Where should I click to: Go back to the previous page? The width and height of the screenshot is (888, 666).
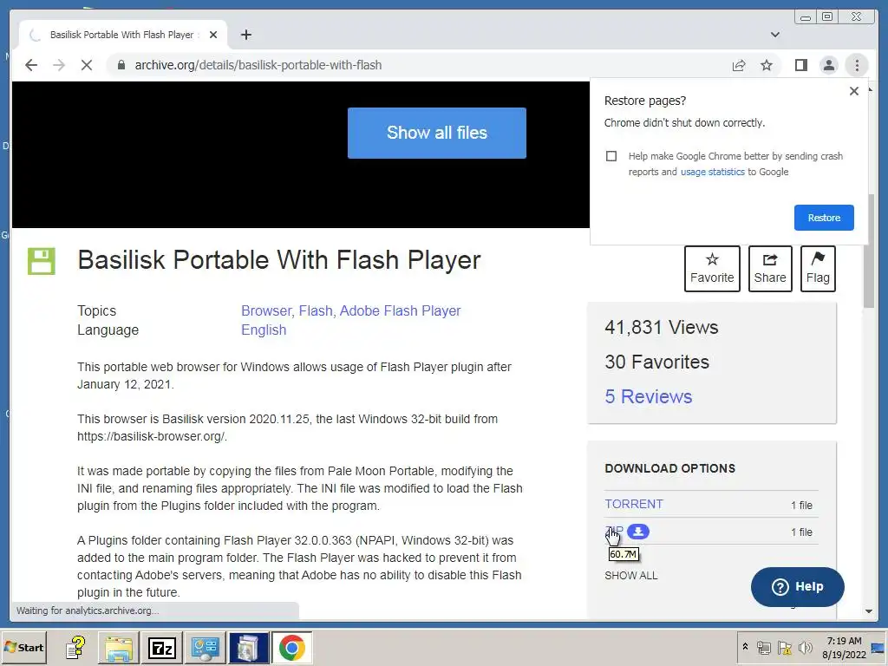tap(31, 65)
